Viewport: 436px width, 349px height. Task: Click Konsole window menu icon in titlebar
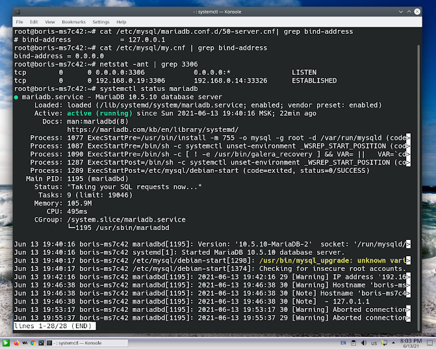tap(18, 12)
